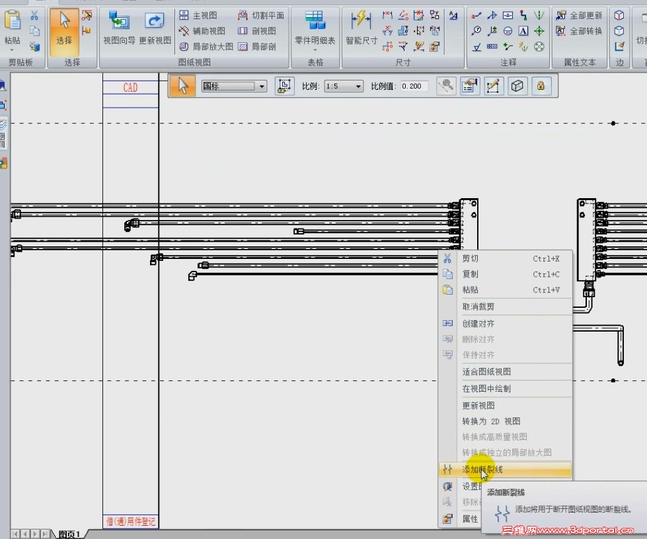Choose Section View (剖视图) command

click(256, 31)
